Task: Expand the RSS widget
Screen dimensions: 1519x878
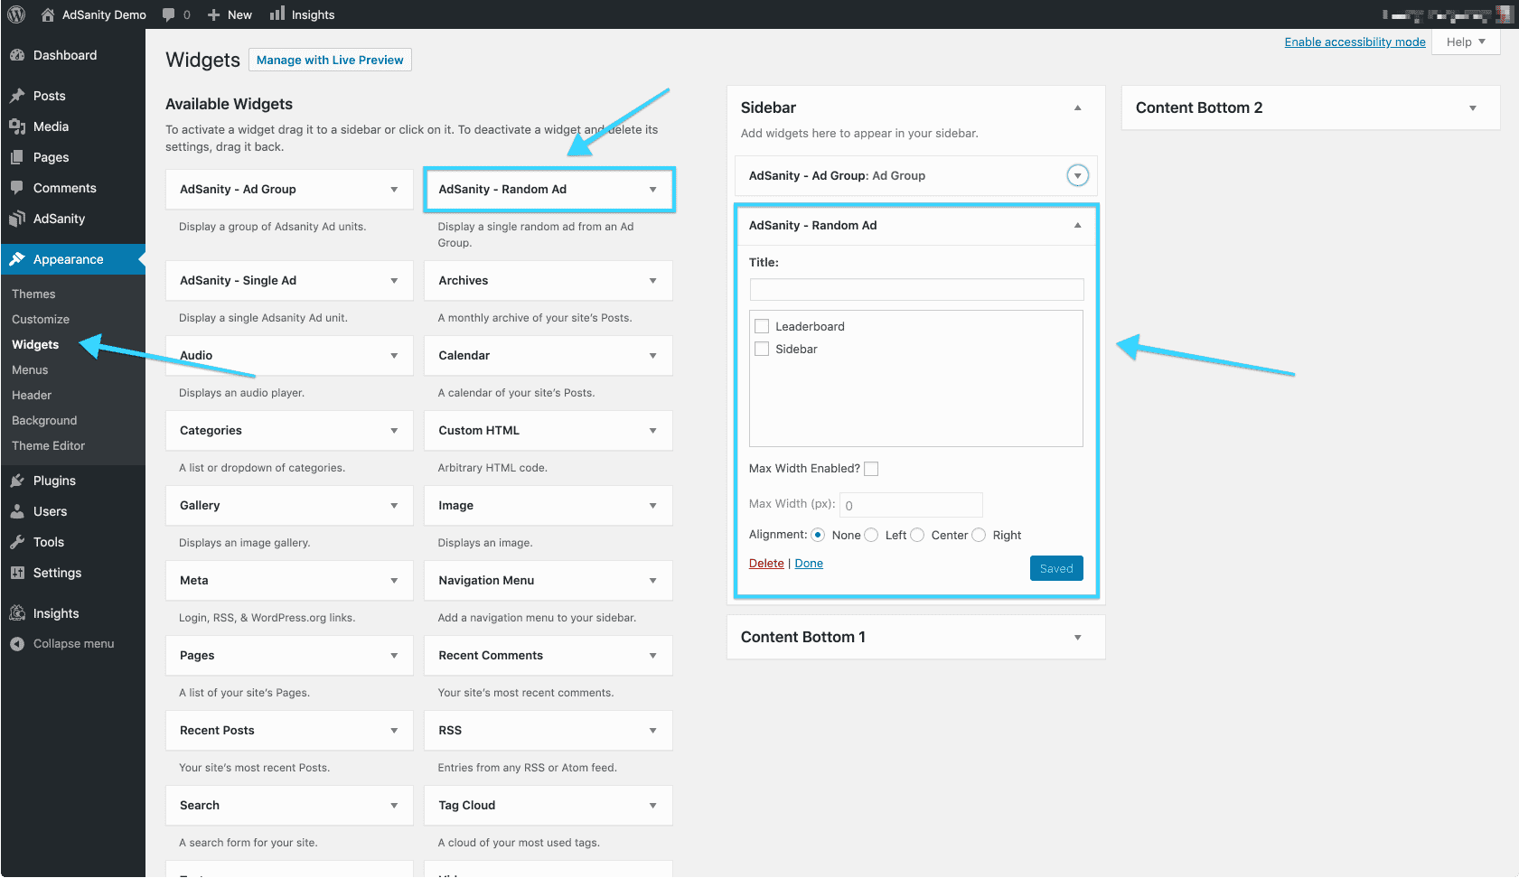Action: [x=652, y=731]
